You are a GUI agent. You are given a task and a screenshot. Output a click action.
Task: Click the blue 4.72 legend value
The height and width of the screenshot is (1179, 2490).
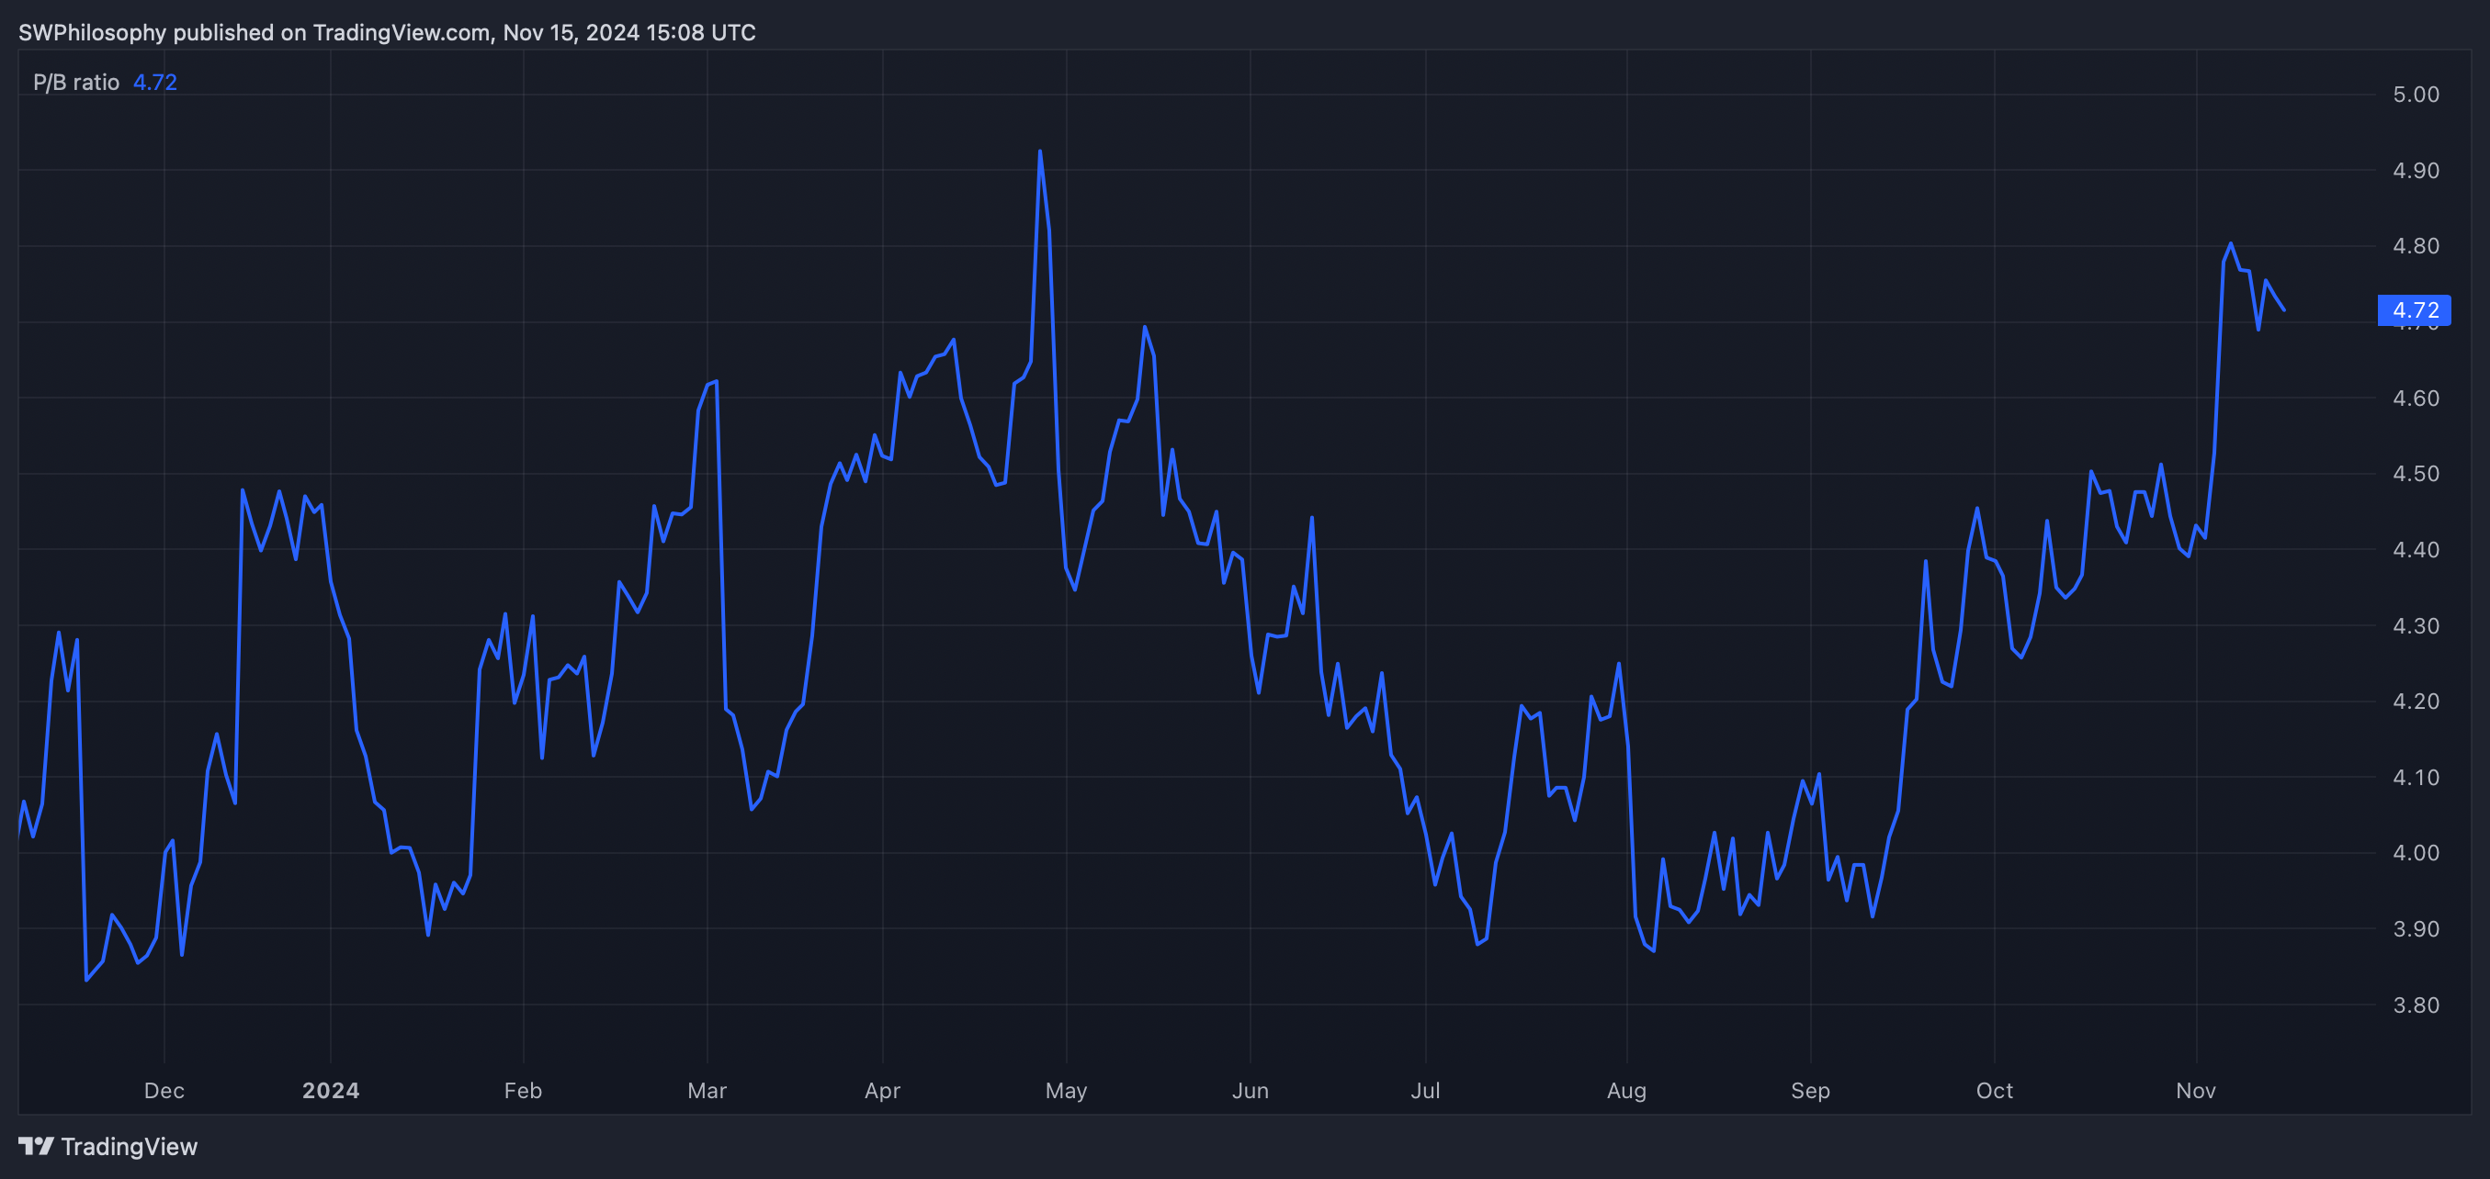click(x=154, y=82)
